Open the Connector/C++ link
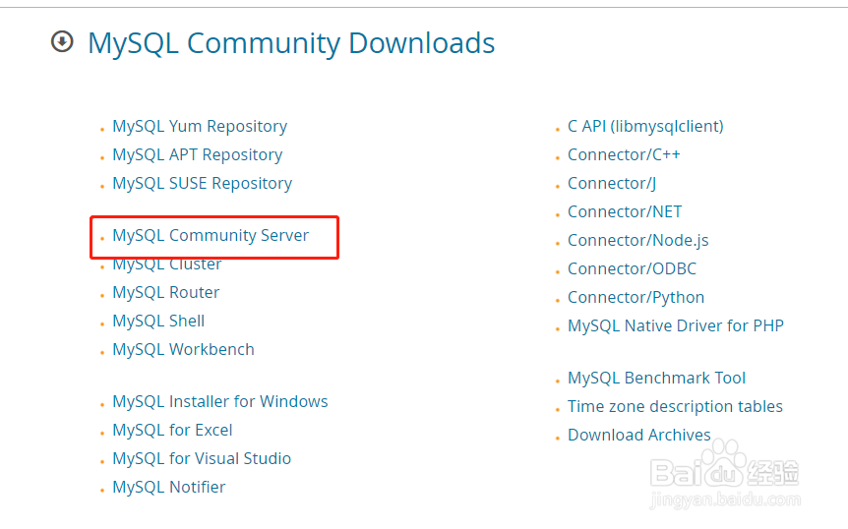The height and width of the screenshot is (529, 848). (x=624, y=155)
